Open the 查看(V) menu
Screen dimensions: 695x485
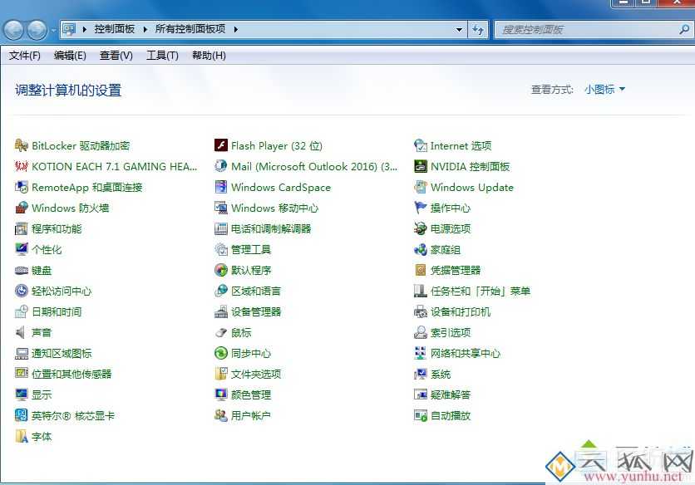point(114,56)
